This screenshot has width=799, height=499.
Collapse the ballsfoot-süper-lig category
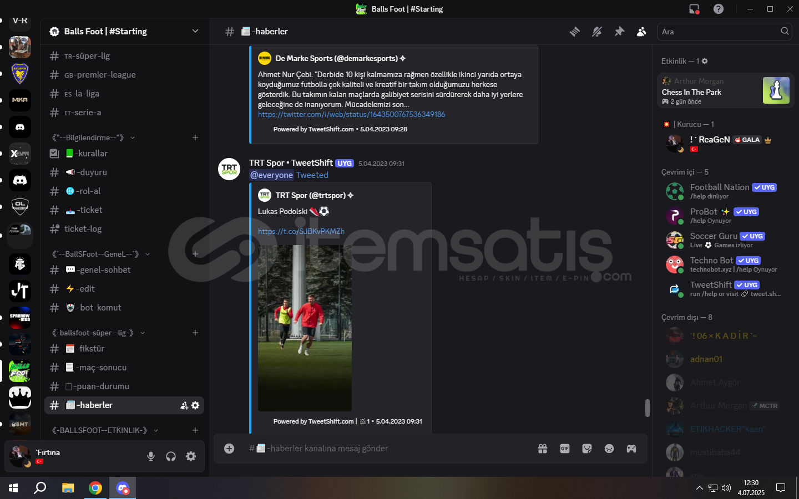(98, 333)
